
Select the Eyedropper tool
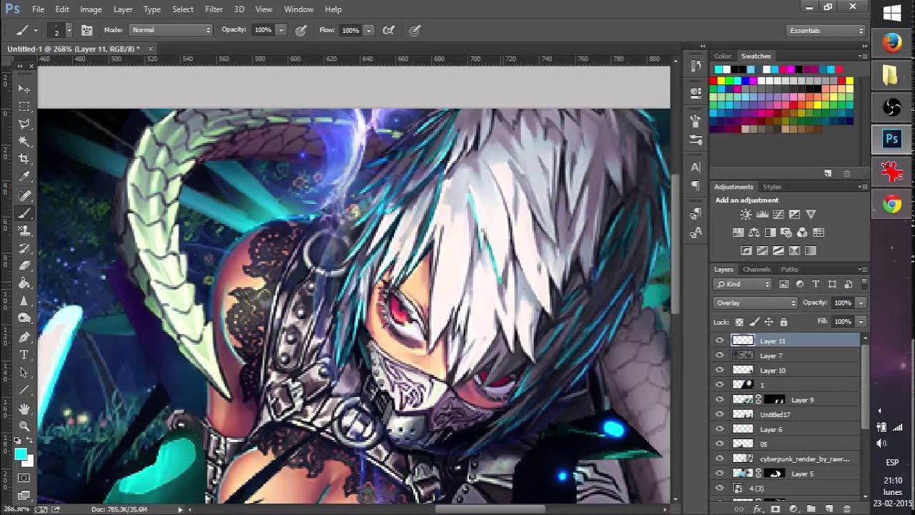(x=24, y=177)
